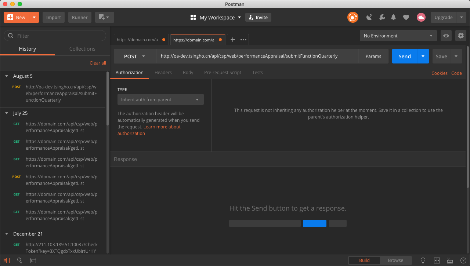The height and width of the screenshot is (266, 470).
Task: Open the interceptor satellite icon
Action: tap(369, 17)
